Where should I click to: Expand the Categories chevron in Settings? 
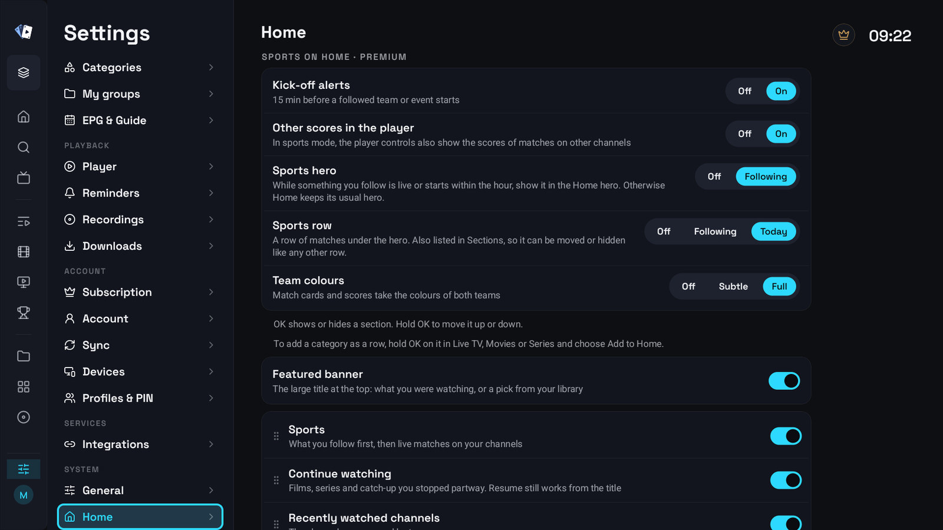pyautogui.click(x=211, y=68)
